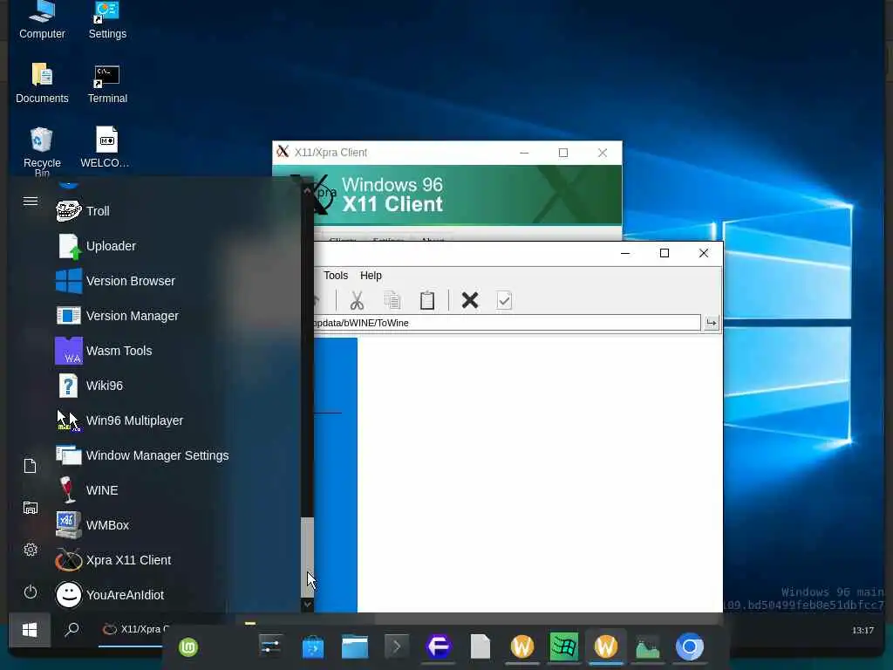Click start menu scrollbar down arrow
The width and height of the screenshot is (893, 670).
(308, 605)
